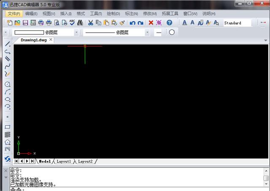The width and height of the screenshot is (270, 191).
Task: Paste with the clipboard icon
Action: click(106, 22)
